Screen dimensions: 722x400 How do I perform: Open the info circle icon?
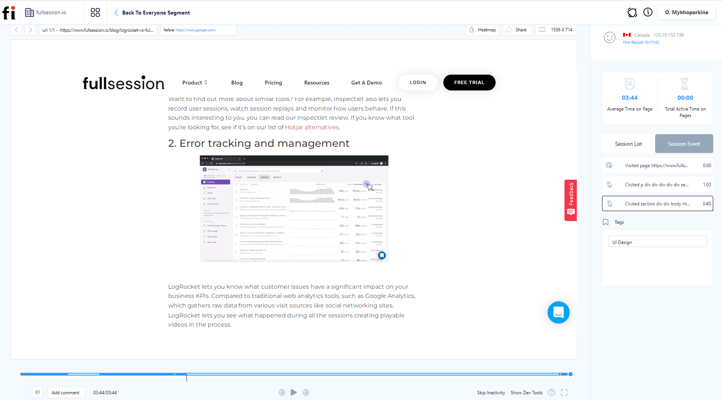pos(648,12)
